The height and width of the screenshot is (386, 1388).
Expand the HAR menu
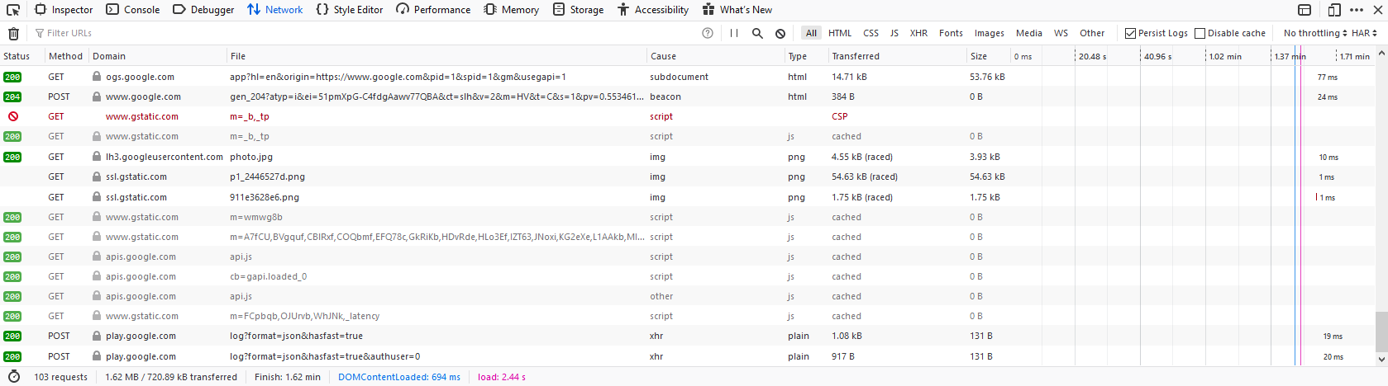pyautogui.click(x=1364, y=34)
